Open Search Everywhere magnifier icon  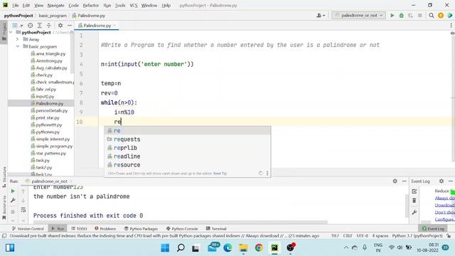click(x=432, y=16)
